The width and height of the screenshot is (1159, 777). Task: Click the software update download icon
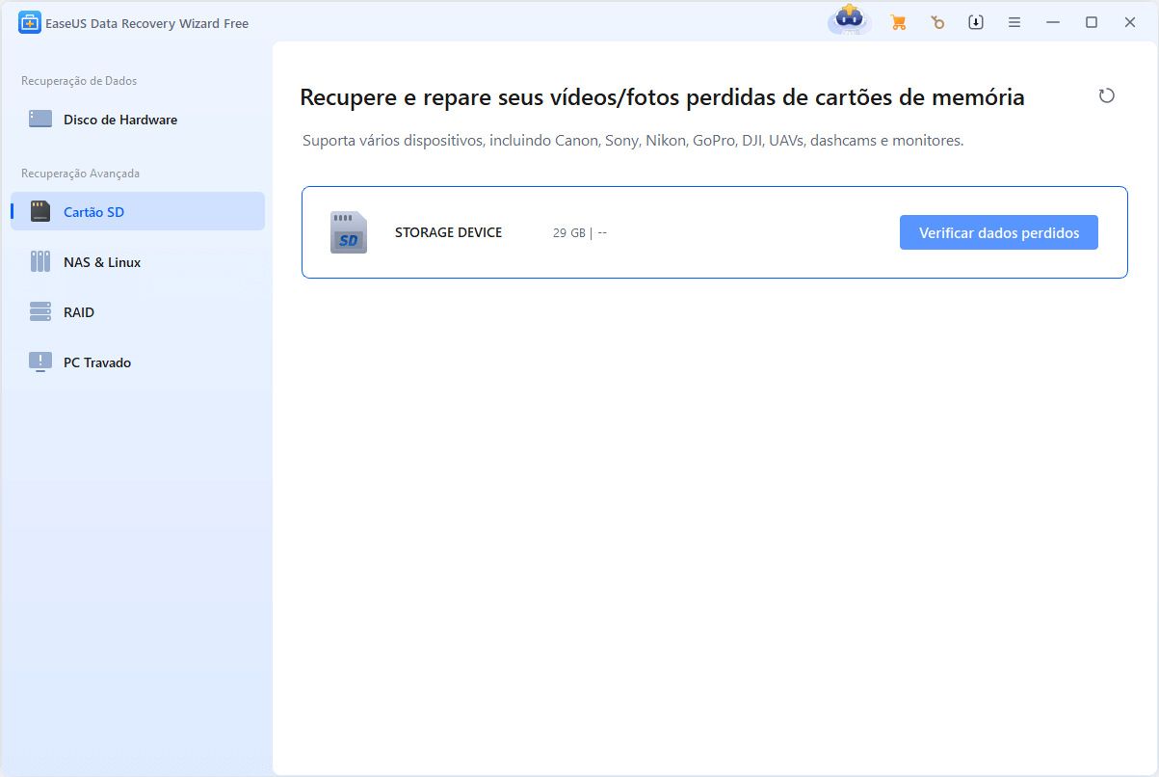click(975, 21)
